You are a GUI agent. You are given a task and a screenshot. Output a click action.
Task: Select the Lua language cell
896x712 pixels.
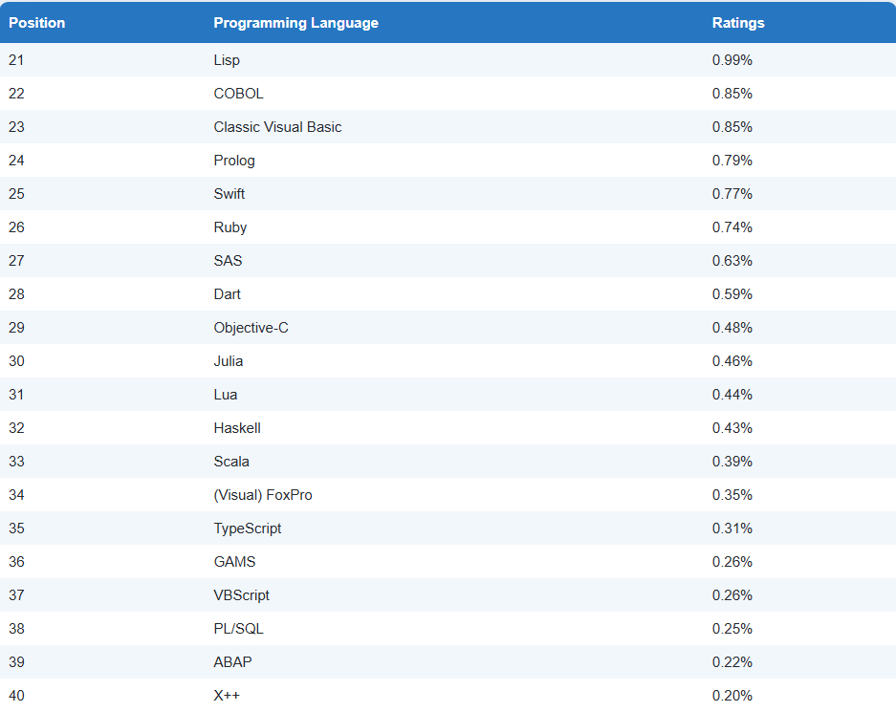pyautogui.click(x=225, y=395)
